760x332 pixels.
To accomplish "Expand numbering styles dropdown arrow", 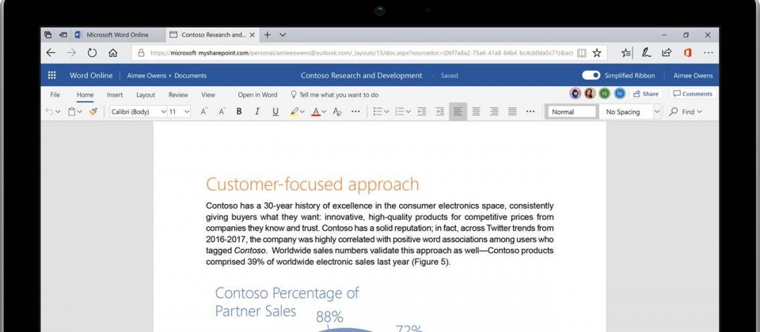I will [x=408, y=111].
